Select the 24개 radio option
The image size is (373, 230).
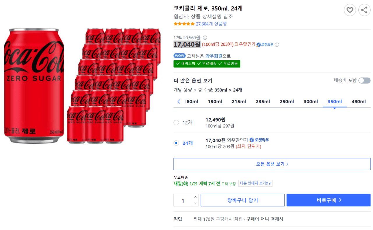[176, 143]
